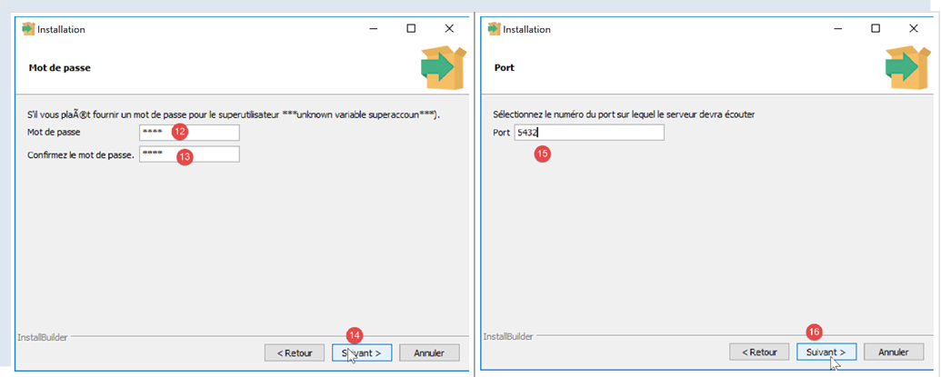This screenshot has width=941, height=377.
Task: Click the installer app icon in Port title bar
Action: [495, 29]
